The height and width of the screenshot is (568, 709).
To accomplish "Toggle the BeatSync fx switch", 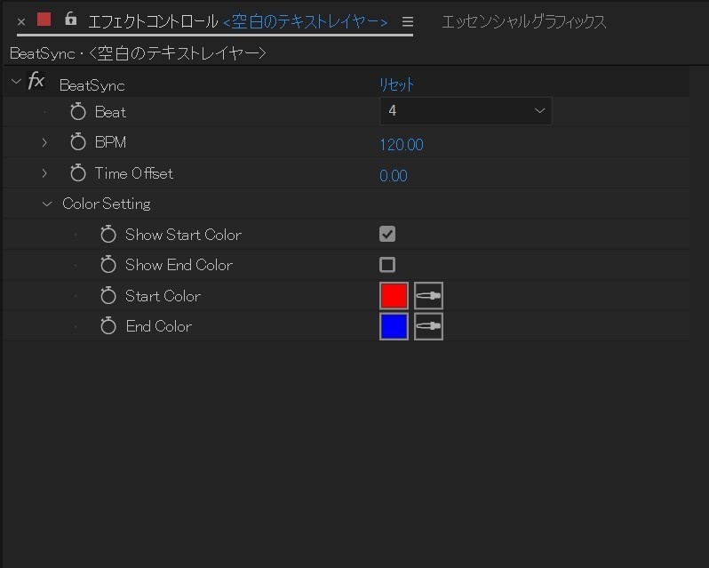I will click(36, 82).
